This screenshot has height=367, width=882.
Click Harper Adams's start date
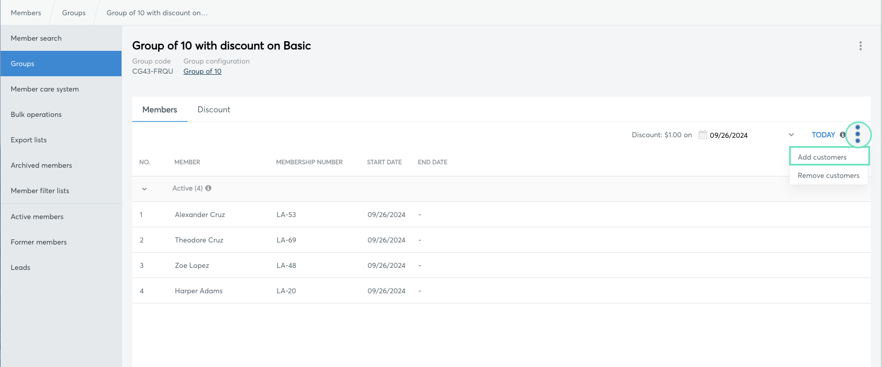[386, 291]
